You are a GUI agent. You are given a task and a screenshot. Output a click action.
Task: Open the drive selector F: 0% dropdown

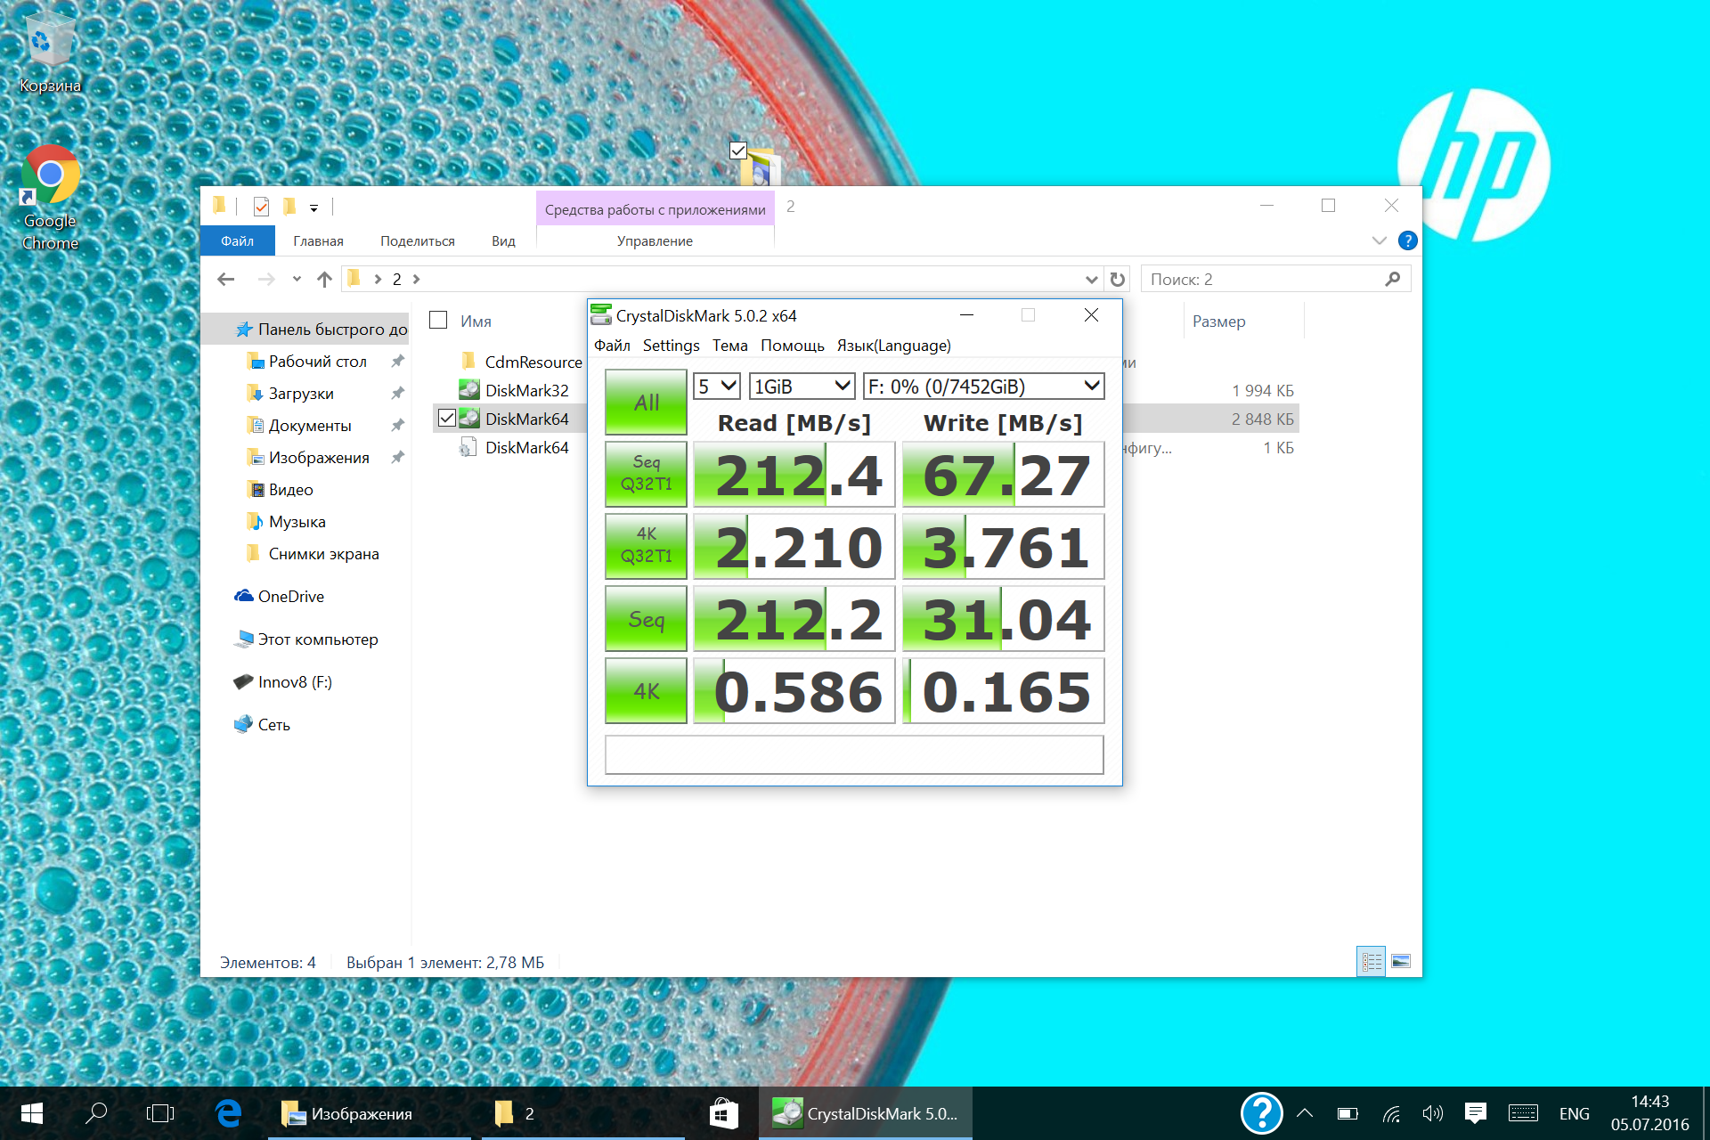984,387
